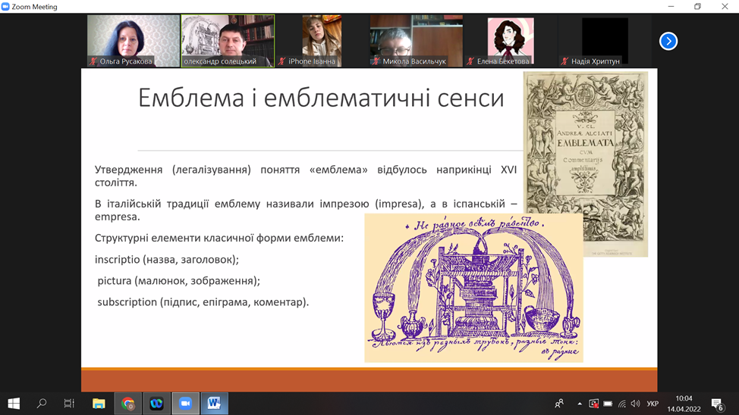This screenshot has width=739, height=415.
Task: Click muted mic icon for Надія Хриптун
Action: 564,61
